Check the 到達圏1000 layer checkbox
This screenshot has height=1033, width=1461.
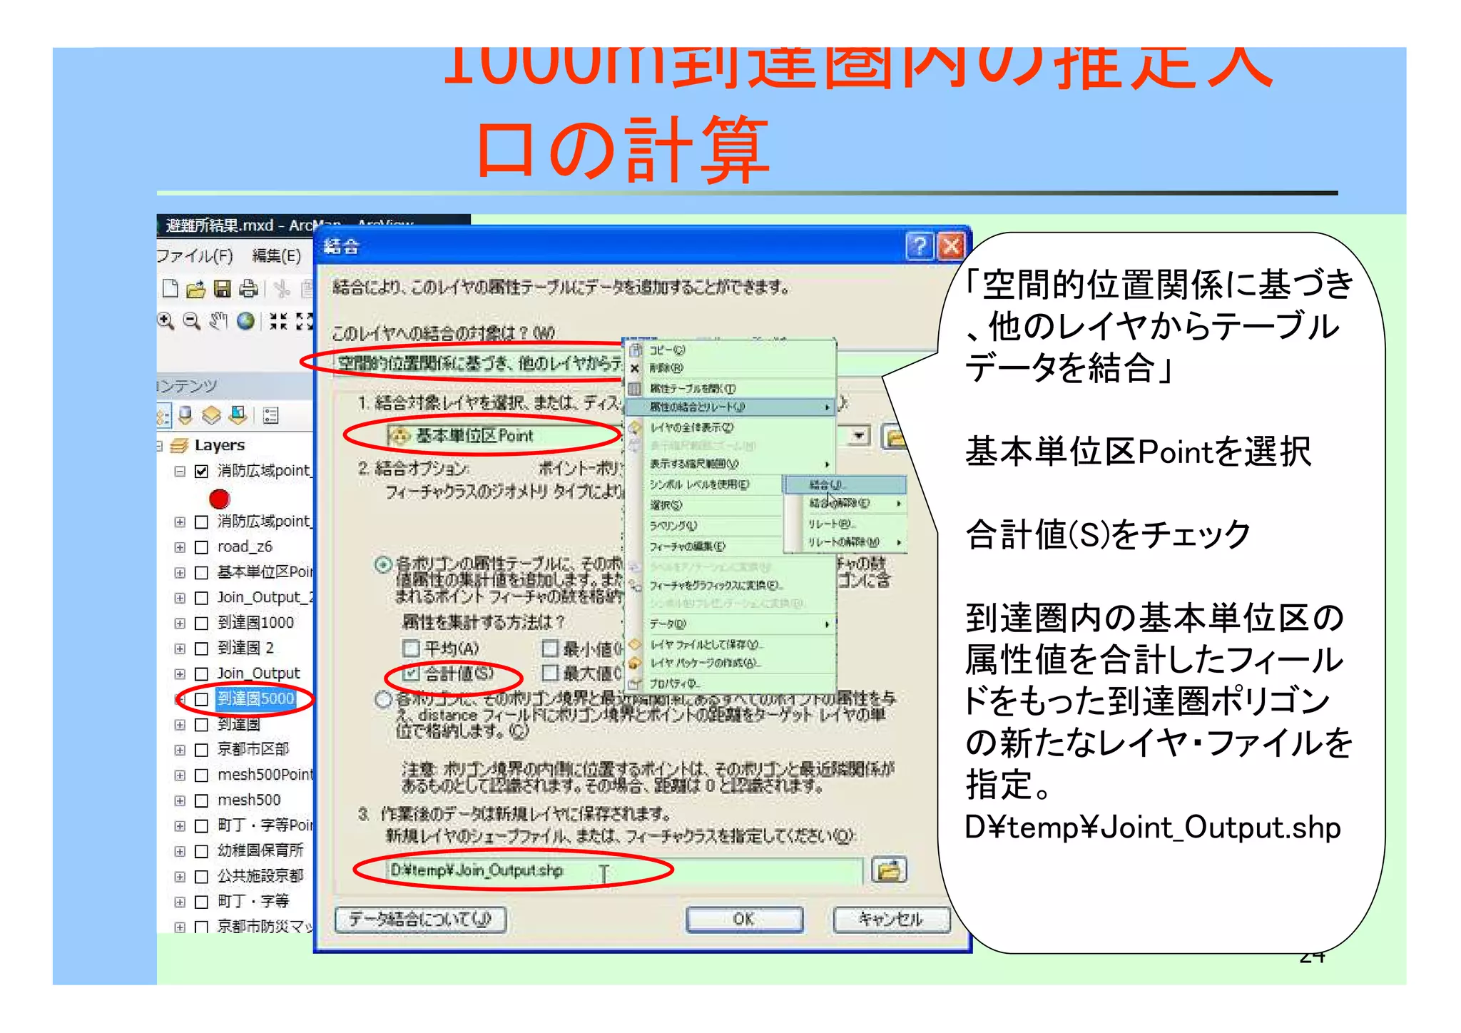[x=202, y=624]
